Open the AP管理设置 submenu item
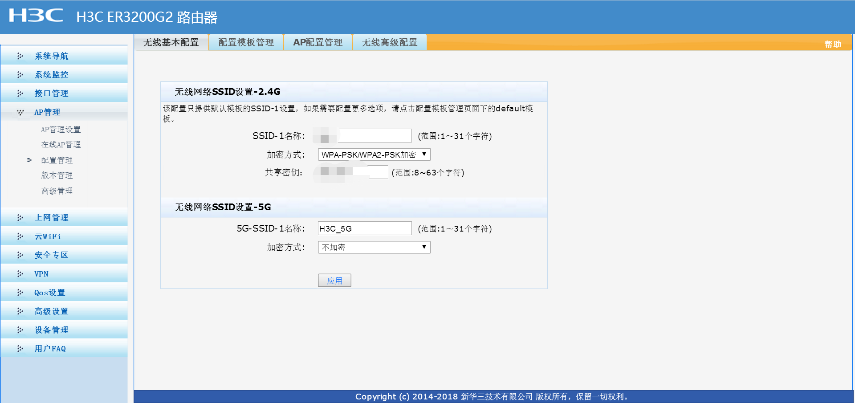 [61, 130]
